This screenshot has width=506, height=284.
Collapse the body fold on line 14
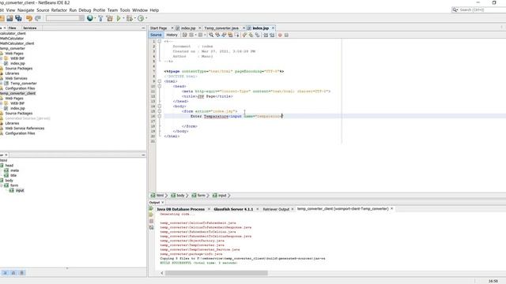click(160, 106)
